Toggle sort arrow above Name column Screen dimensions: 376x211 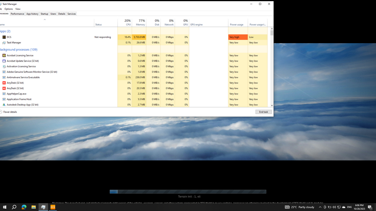pos(45,20)
